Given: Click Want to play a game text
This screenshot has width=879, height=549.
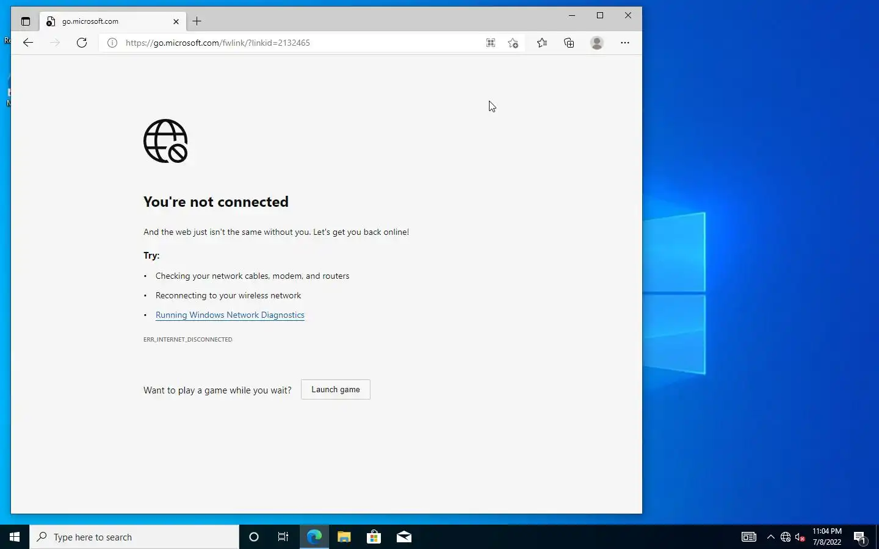Looking at the screenshot, I should [217, 390].
